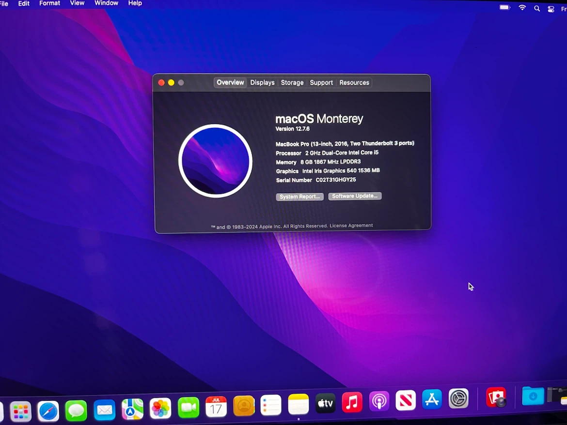
Task: Click the battery status icon
Action: [505, 7]
